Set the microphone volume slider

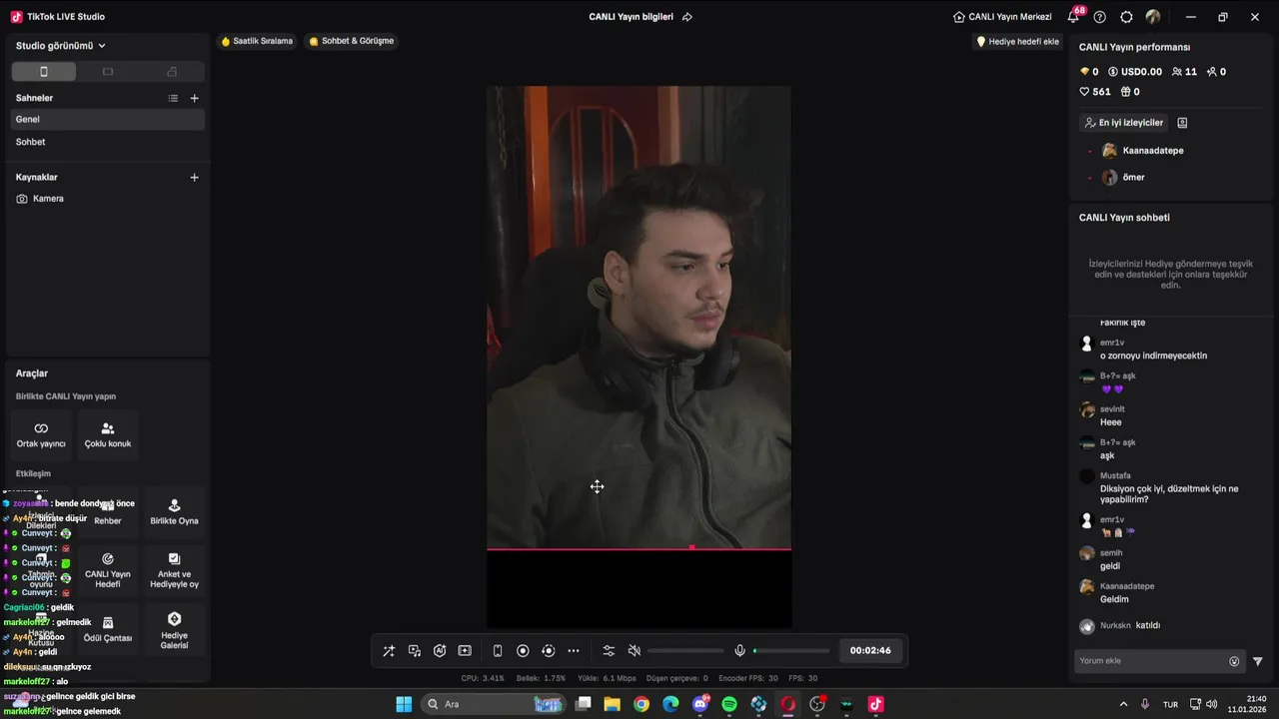point(791,651)
